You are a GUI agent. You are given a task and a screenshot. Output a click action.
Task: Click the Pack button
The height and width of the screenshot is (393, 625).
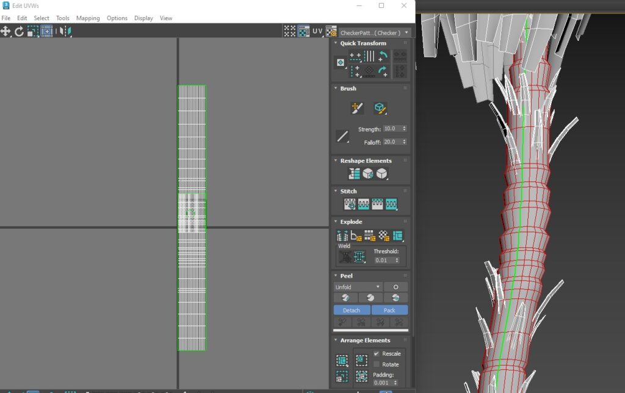(389, 310)
